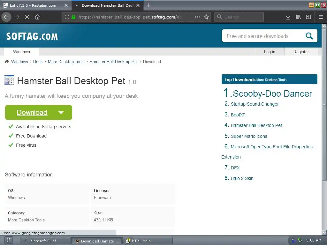Click the SOFTAG.COM logo
Viewport: 327px width, 245px height.
tap(32, 36)
